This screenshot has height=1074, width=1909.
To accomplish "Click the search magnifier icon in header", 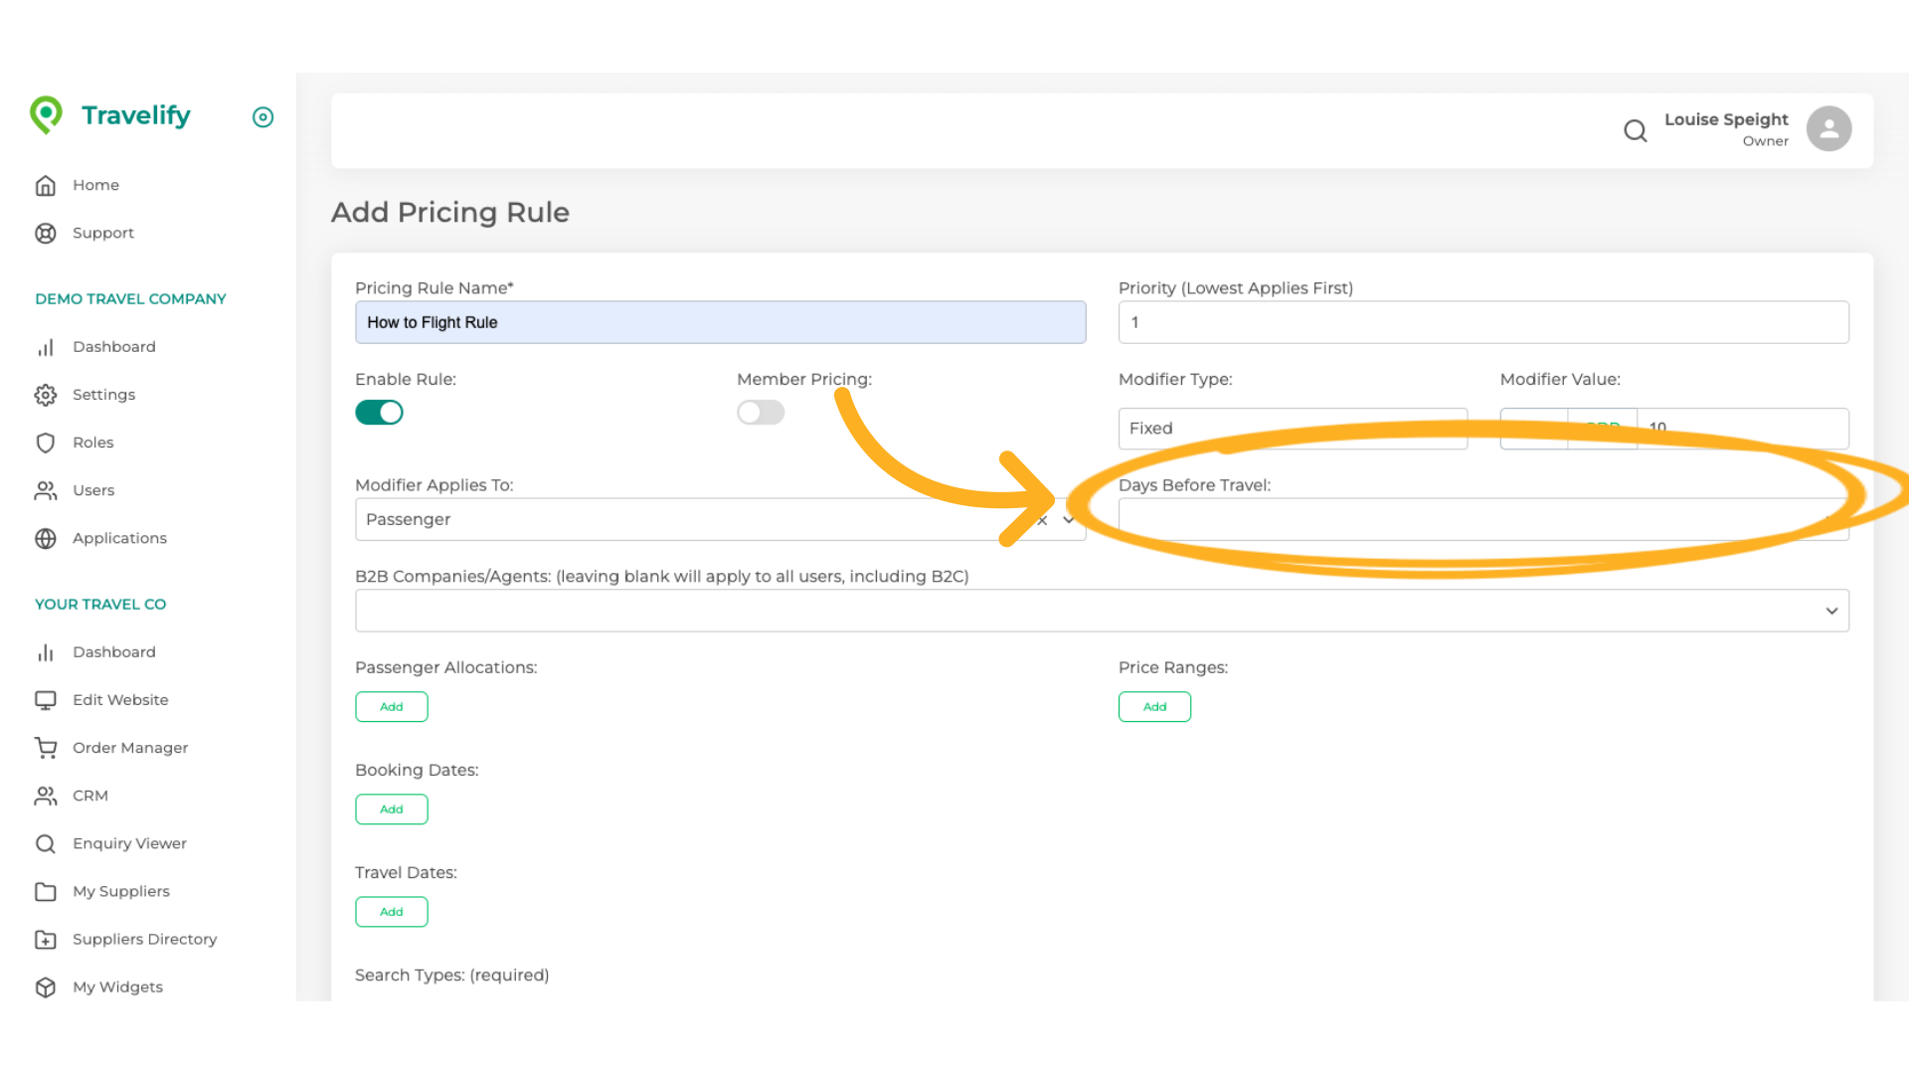I will pyautogui.click(x=1635, y=130).
